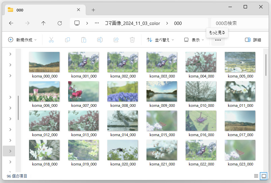Click the 96 個の項目 status text

click(x=17, y=176)
